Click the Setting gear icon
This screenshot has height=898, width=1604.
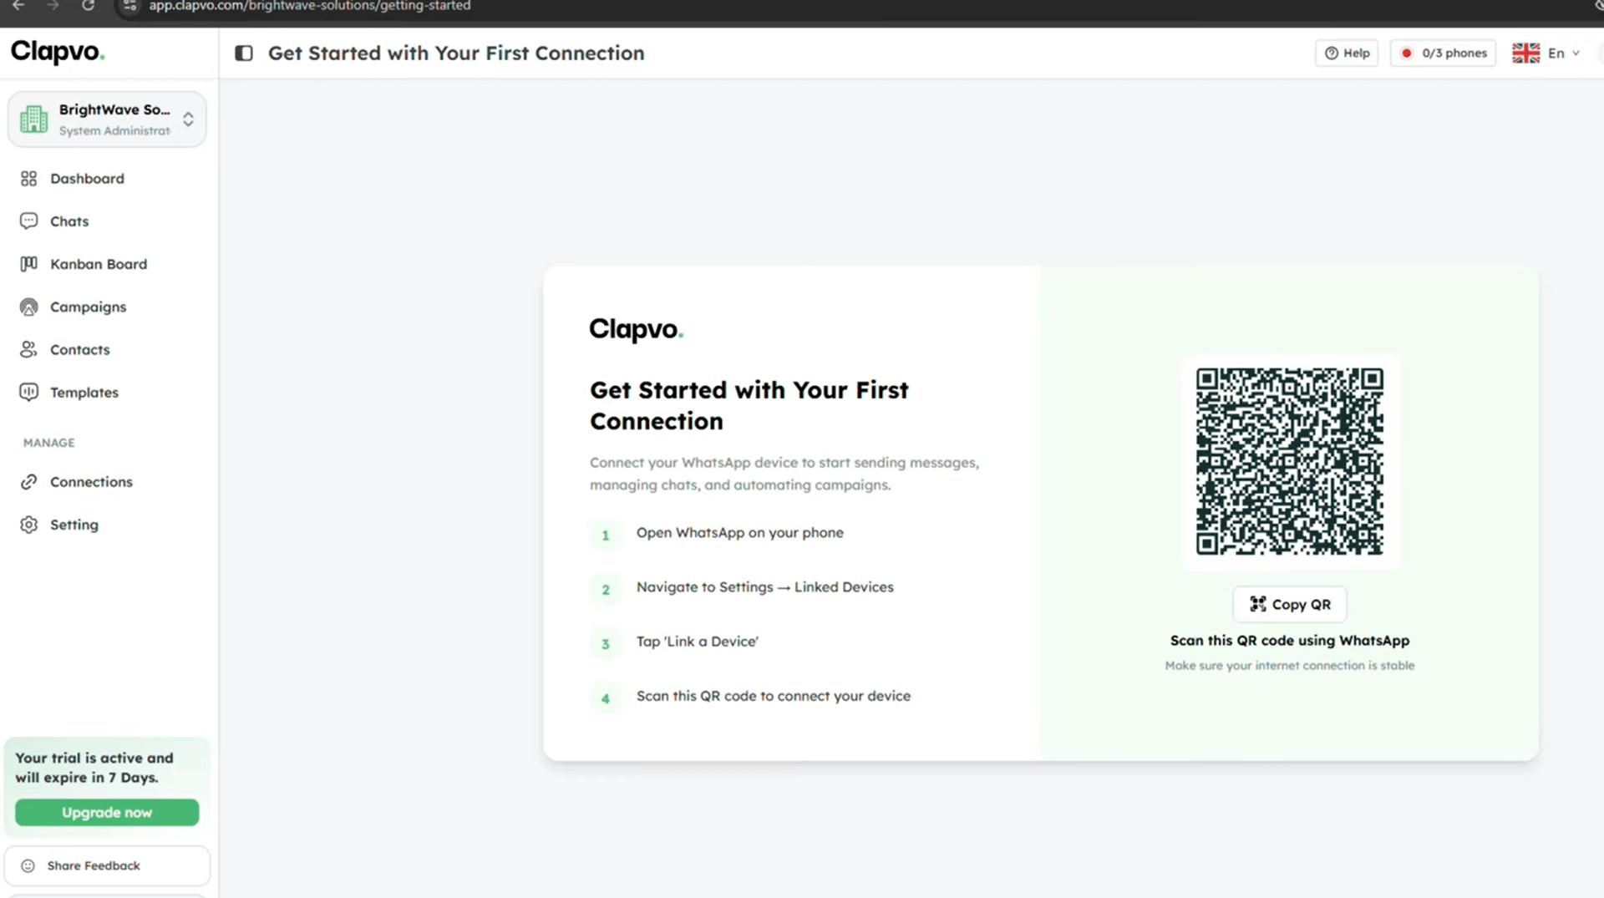point(29,525)
